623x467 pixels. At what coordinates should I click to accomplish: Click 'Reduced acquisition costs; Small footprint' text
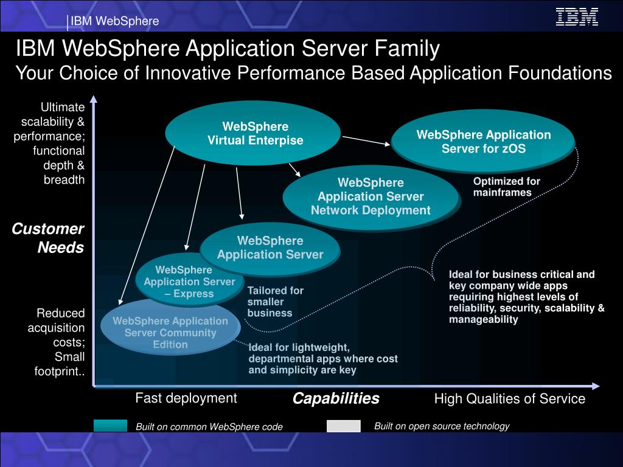click(x=56, y=342)
